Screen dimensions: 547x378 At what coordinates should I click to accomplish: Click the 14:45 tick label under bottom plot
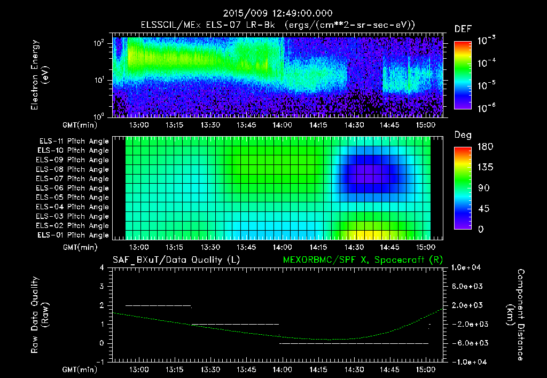pyautogui.click(x=389, y=369)
